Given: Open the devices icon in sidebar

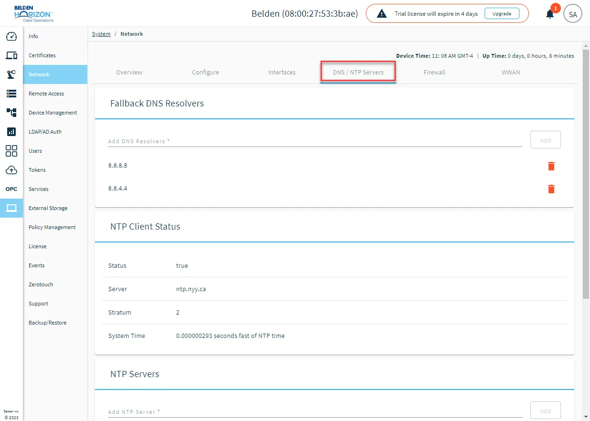Looking at the screenshot, I should pos(11,55).
